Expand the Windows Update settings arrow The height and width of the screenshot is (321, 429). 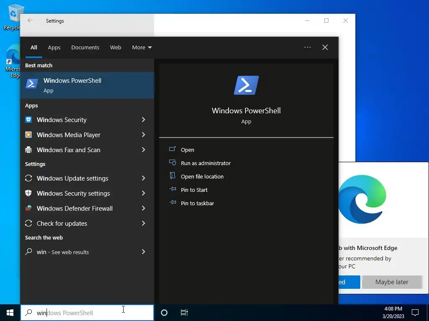coord(143,178)
